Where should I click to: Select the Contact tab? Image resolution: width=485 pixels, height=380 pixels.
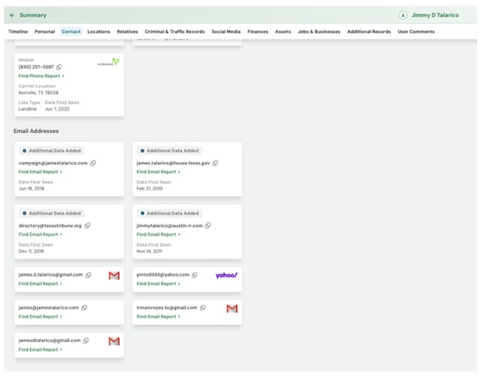pos(71,31)
